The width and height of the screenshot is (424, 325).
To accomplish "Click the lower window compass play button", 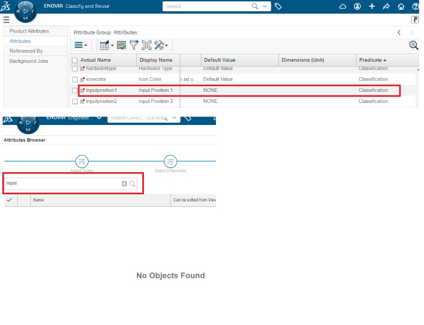I will (28, 122).
